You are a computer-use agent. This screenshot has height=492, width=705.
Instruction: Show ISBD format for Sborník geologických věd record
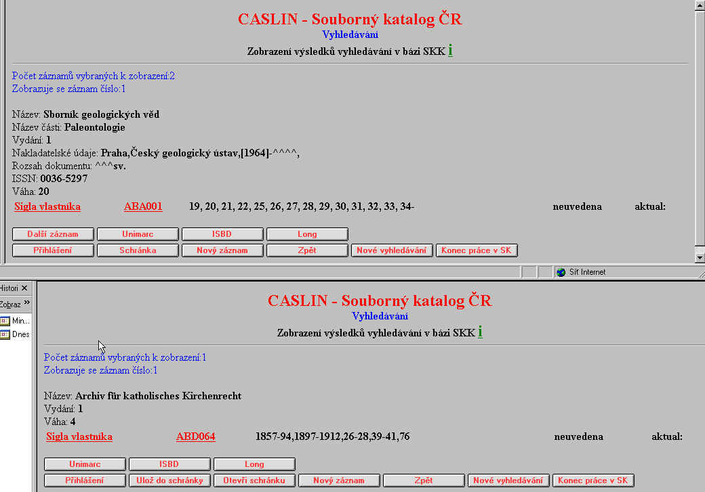coord(222,234)
